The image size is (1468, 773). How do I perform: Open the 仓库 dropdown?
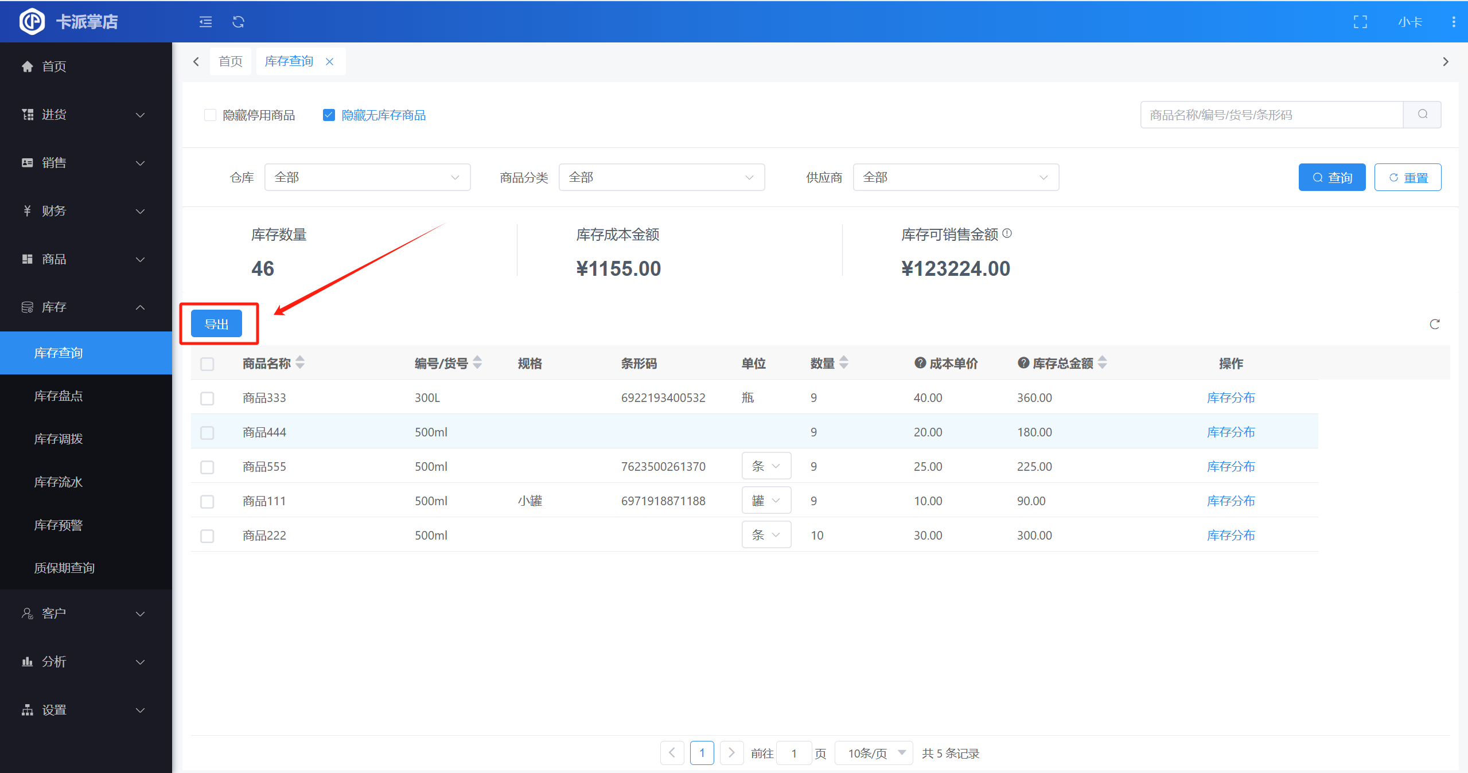(367, 177)
